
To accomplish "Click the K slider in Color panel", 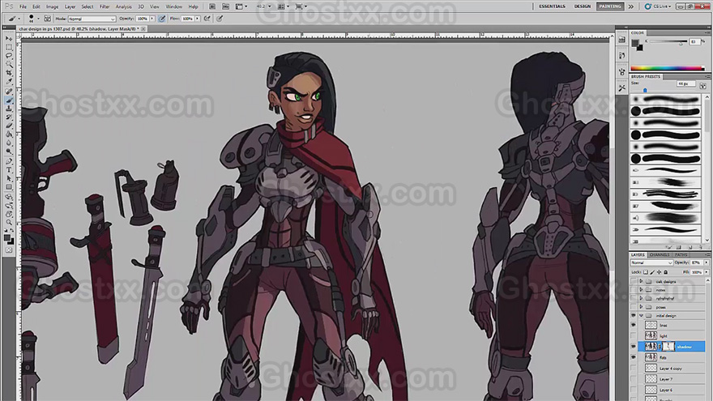I will click(668, 42).
